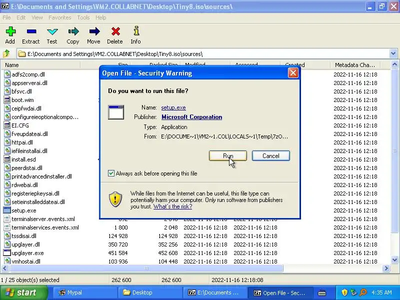Select the boot.wim file icon
The image size is (400, 300).
[x=7, y=99]
